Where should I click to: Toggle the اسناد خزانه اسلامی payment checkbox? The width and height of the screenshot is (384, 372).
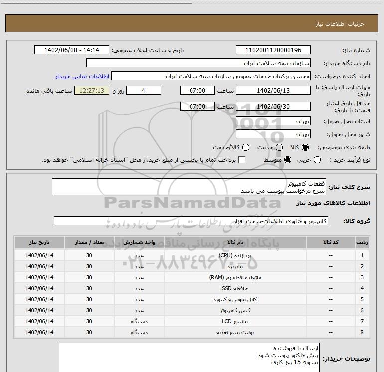242,160
